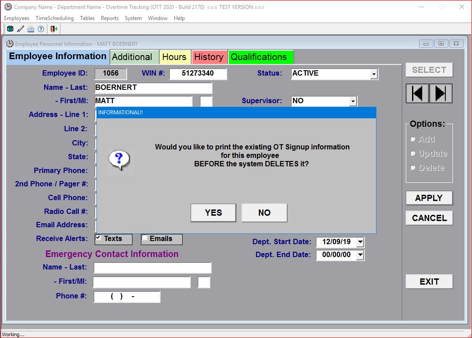Open the Dept. Start Date dropdown

[x=360, y=242]
